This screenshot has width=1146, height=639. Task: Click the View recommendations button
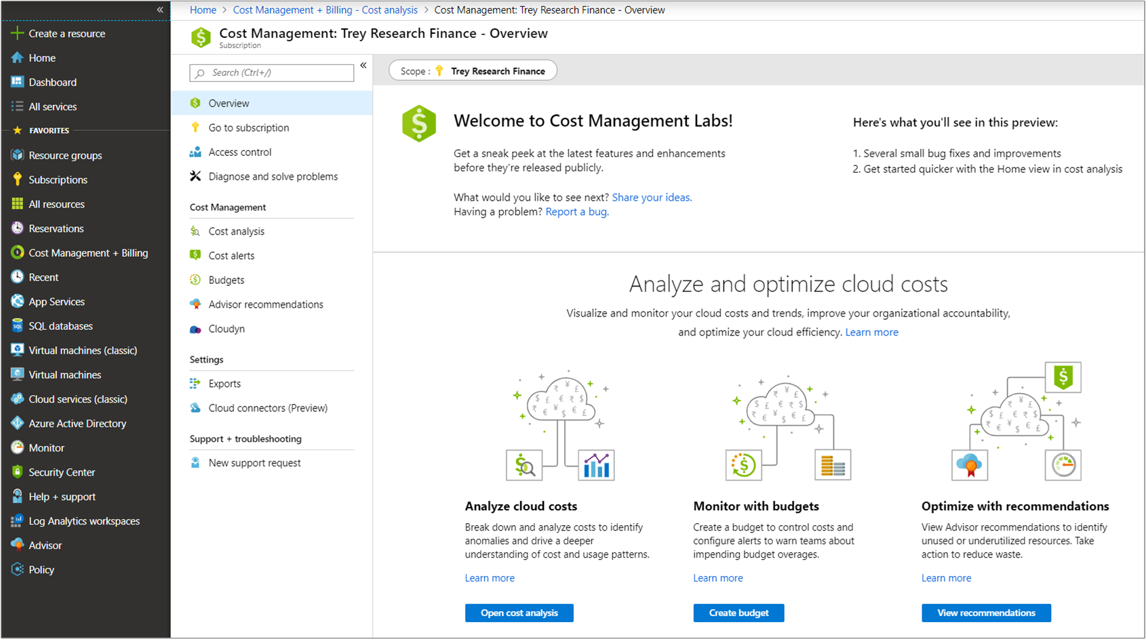point(986,613)
